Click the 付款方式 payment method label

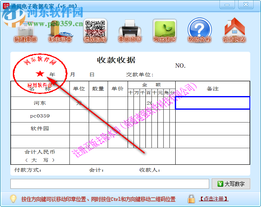(x=28, y=170)
